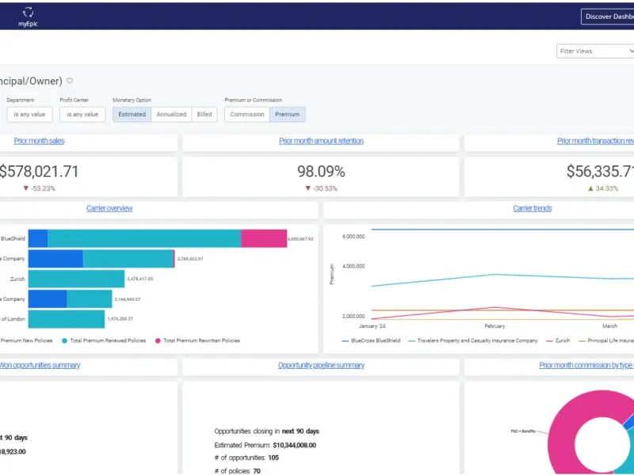Open the Profit Center filter dropdown
Viewport: 634px width, 475px height.
[x=82, y=114]
